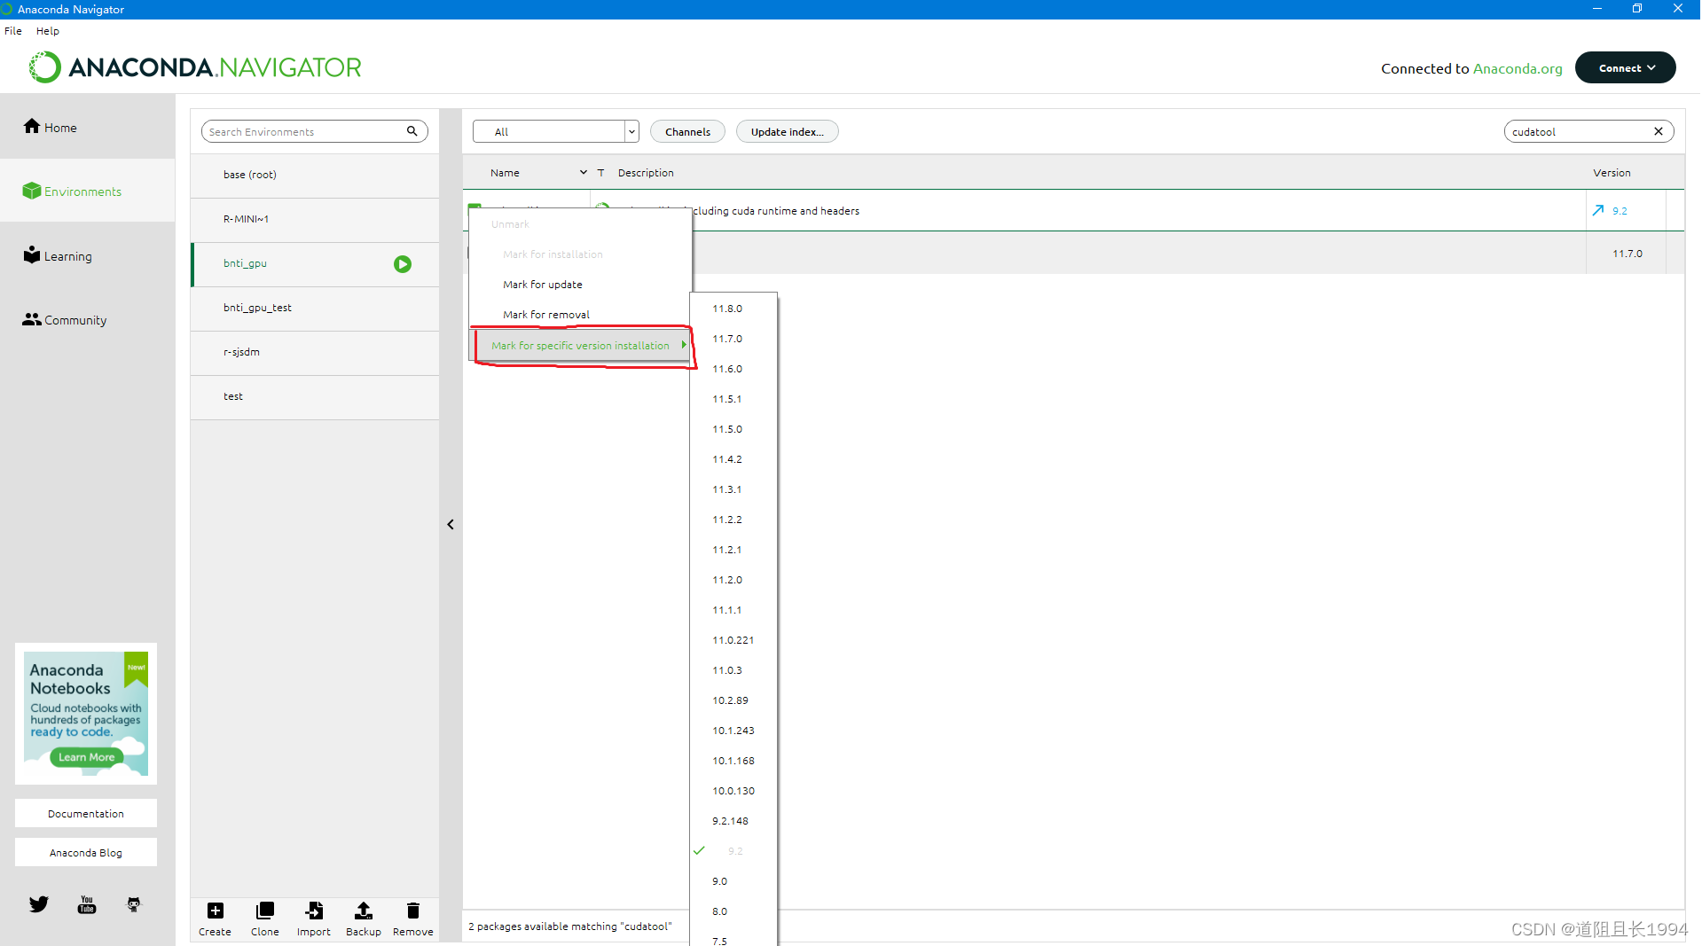Expand the Connect dropdown button

coord(1625,67)
